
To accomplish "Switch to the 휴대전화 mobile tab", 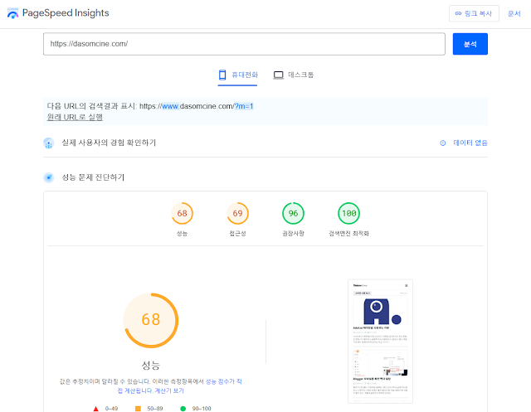I will click(238, 75).
